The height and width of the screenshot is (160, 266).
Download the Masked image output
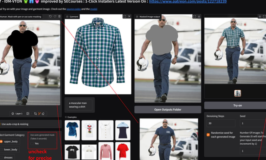199,16
